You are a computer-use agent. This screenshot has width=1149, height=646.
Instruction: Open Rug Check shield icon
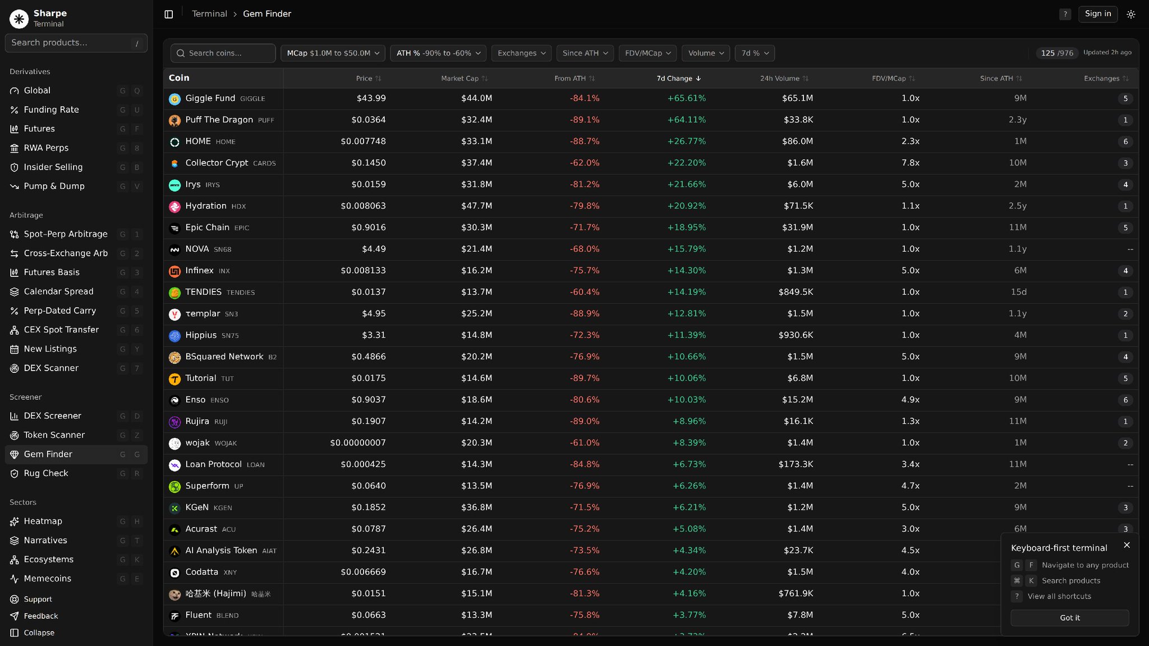[x=15, y=473]
